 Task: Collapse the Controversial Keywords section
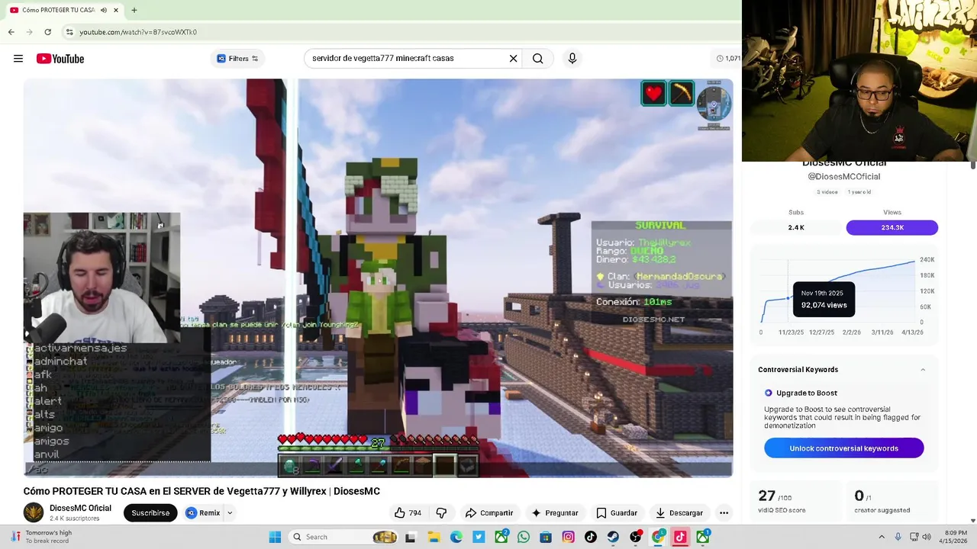[x=922, y=370]
